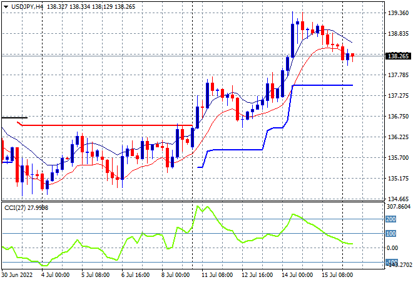The height and width of the screenshot is (282, 413).
Task: Click the 135.700 price axis label
Action: [x=398, y=158]
